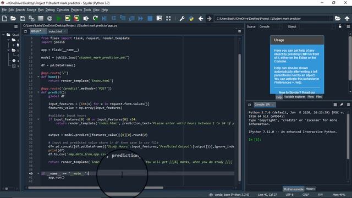Open the Consoles menu

pos(63,10)
